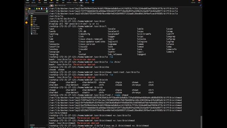Open the Servers toolbar button
Screen dimensions: 227x128
coord(33,1)
